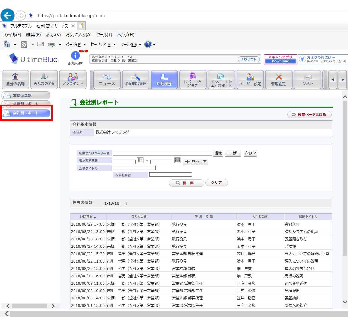Open the リスト section
The height and width of the screenshot is (317, 348).
307,80
